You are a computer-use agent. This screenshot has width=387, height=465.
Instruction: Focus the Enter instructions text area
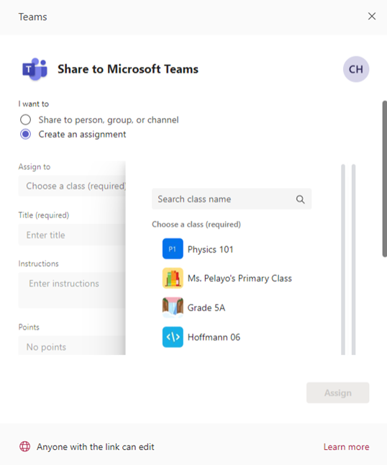(x=72, y=290)
